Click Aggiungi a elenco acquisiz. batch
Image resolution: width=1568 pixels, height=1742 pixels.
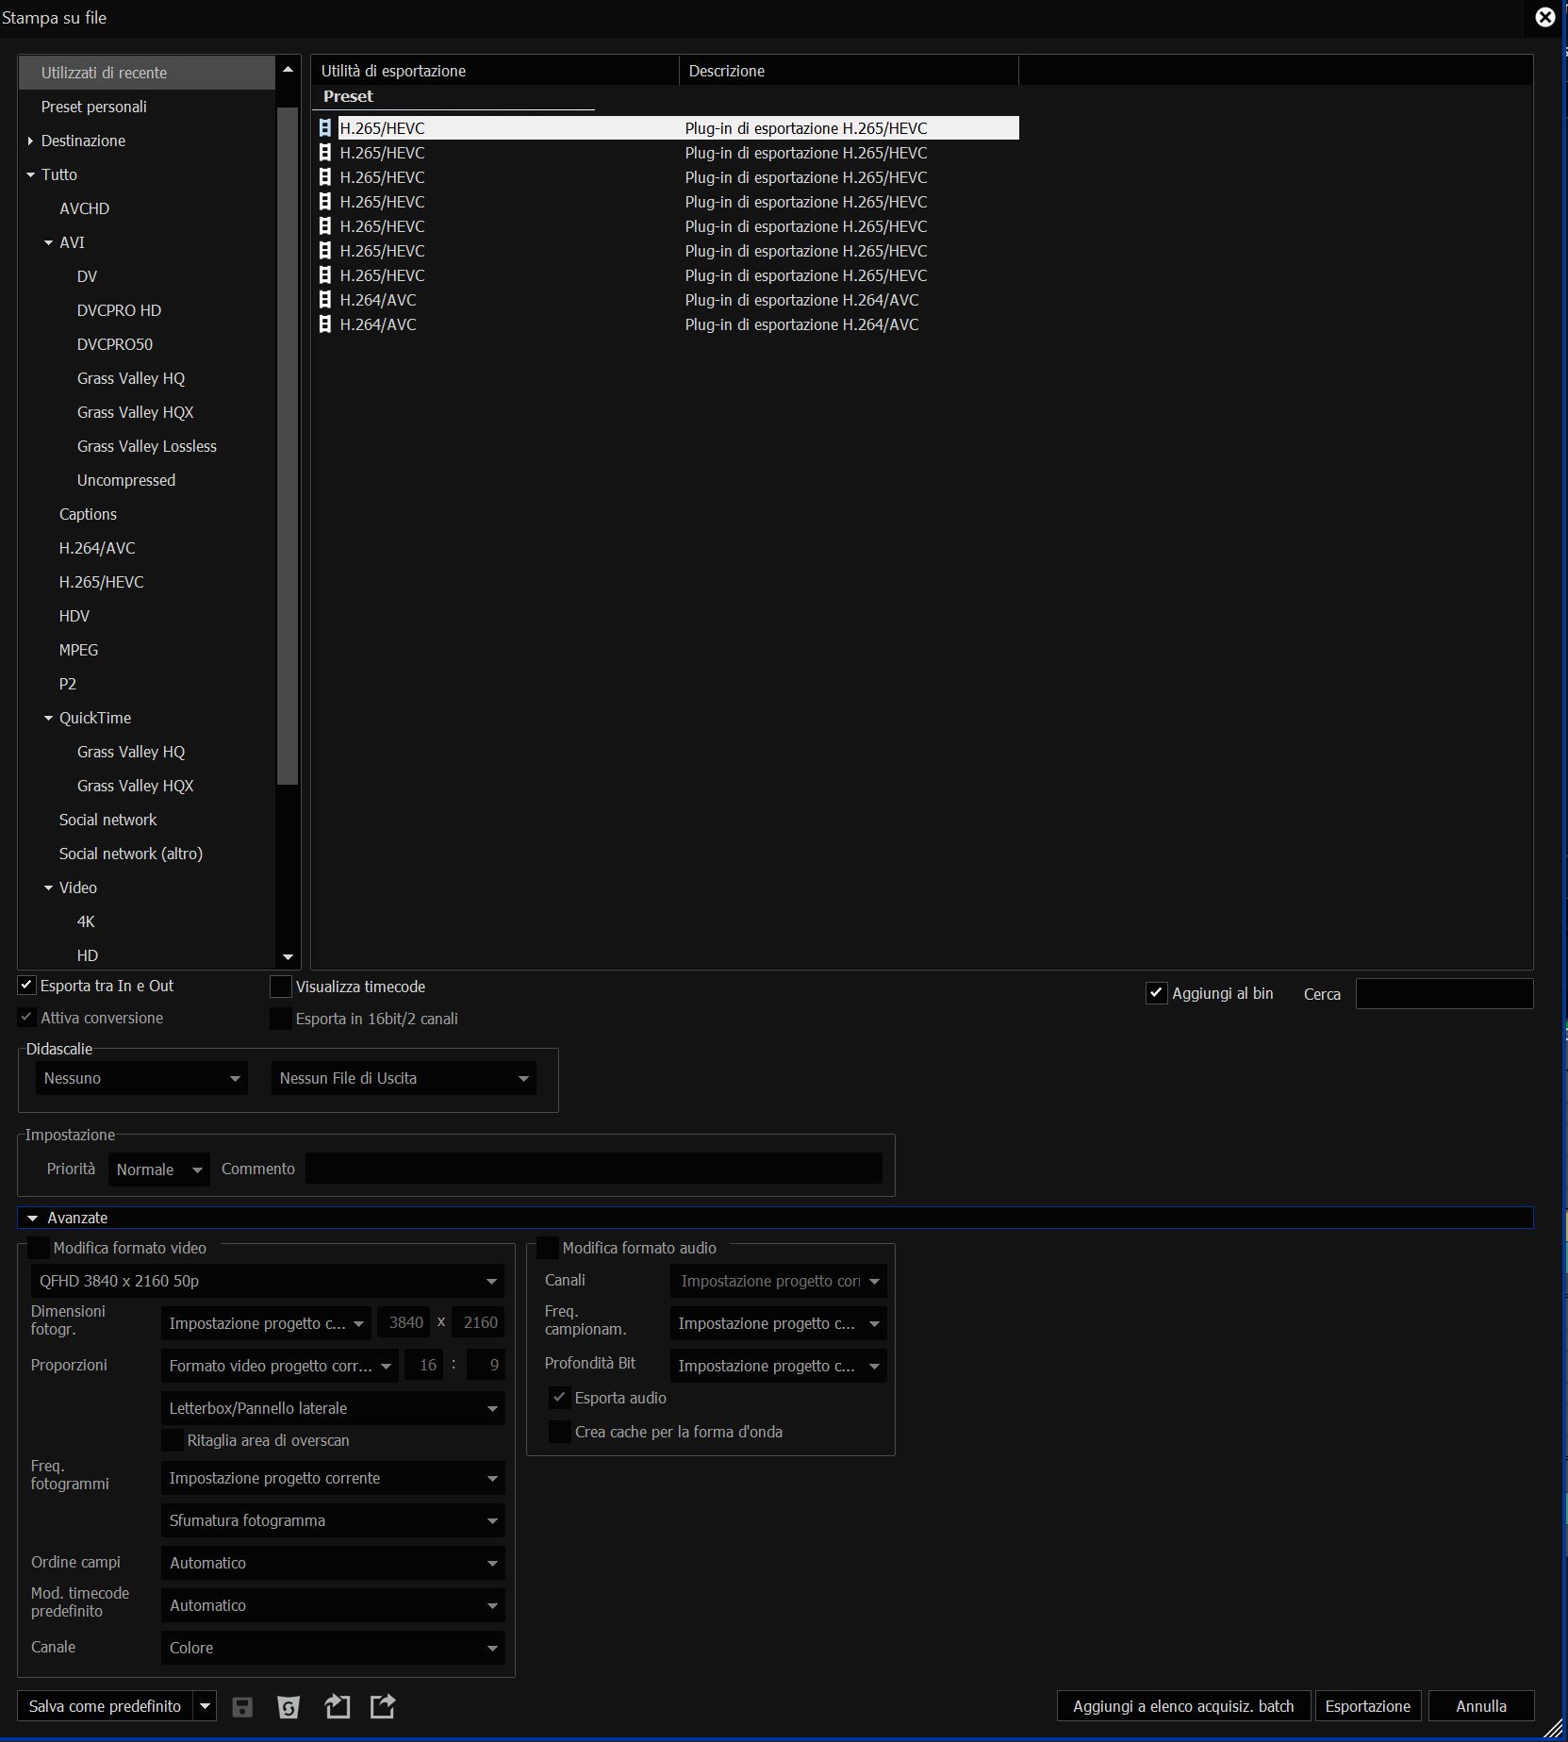pyautogui.click(x=1183, y=1706)
